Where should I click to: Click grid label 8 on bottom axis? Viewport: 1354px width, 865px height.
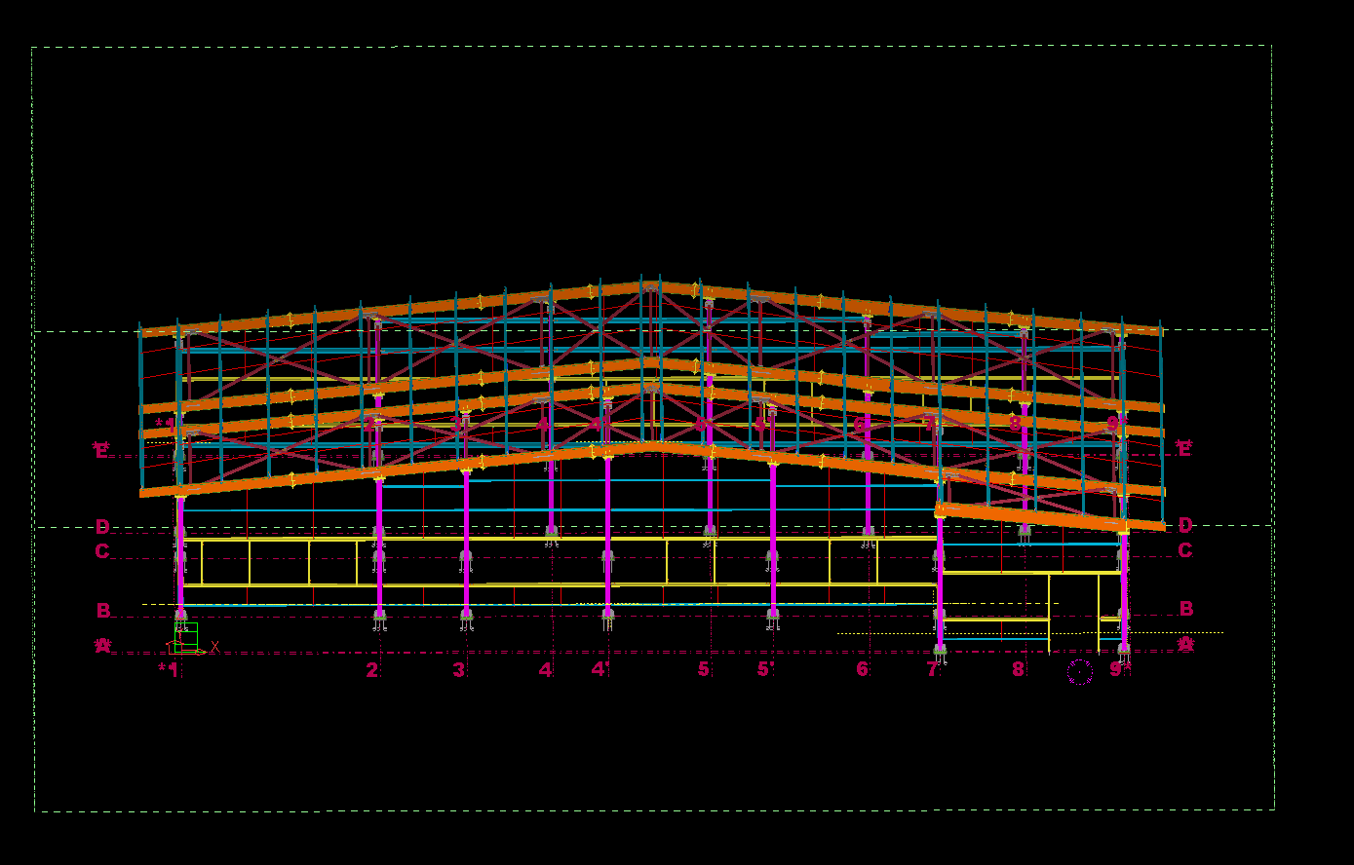click(x=1018, y=669)
